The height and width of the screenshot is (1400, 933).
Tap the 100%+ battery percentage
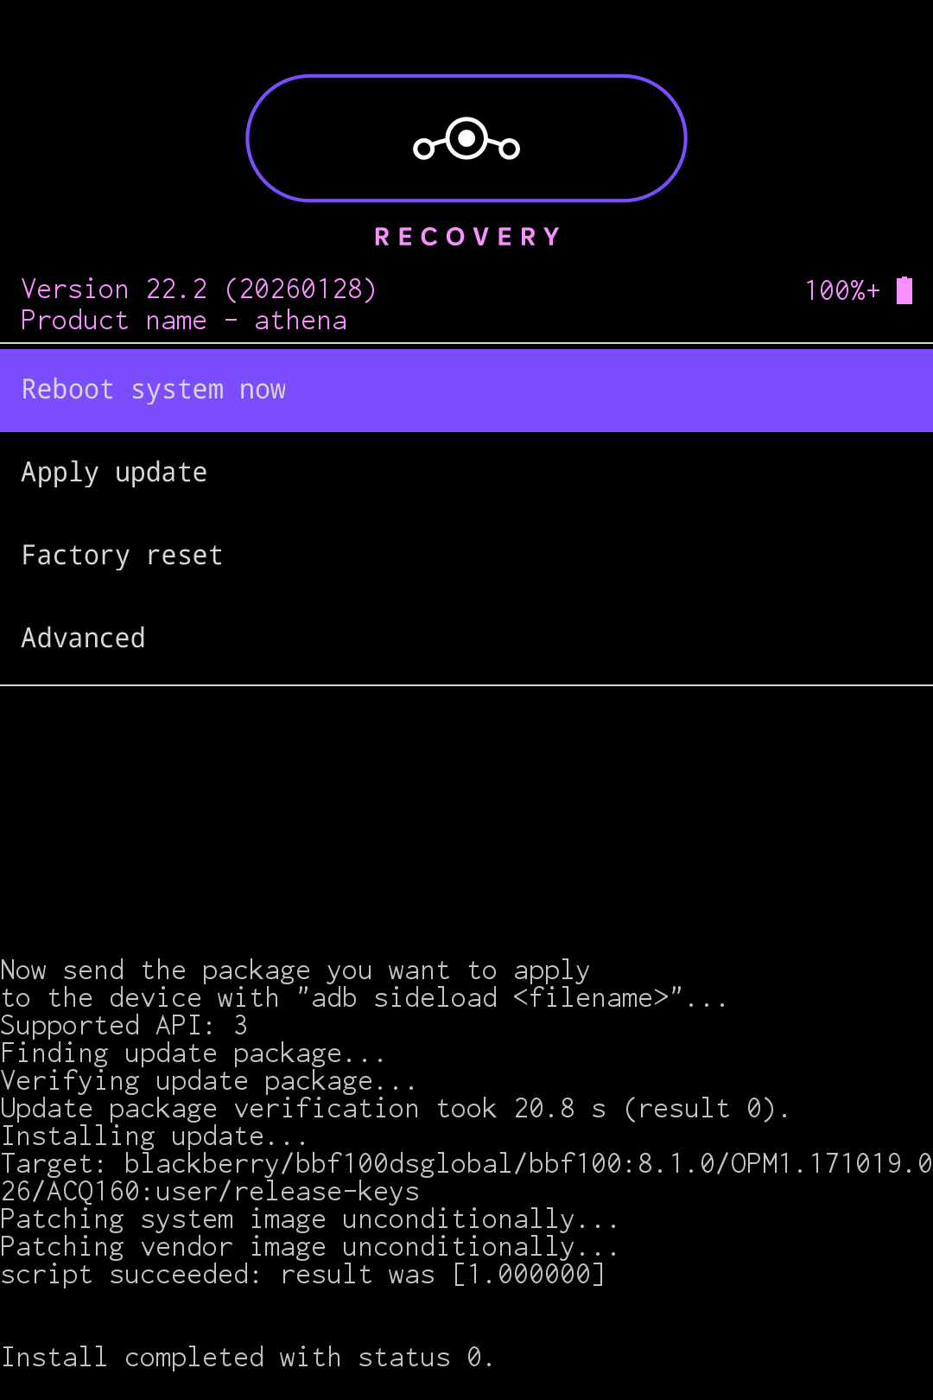pyautogui.click(x=841, y=290)
